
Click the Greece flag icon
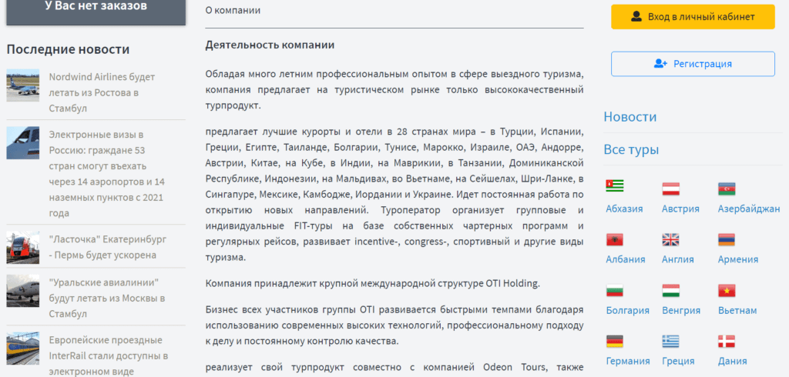(x=671, y=342)
